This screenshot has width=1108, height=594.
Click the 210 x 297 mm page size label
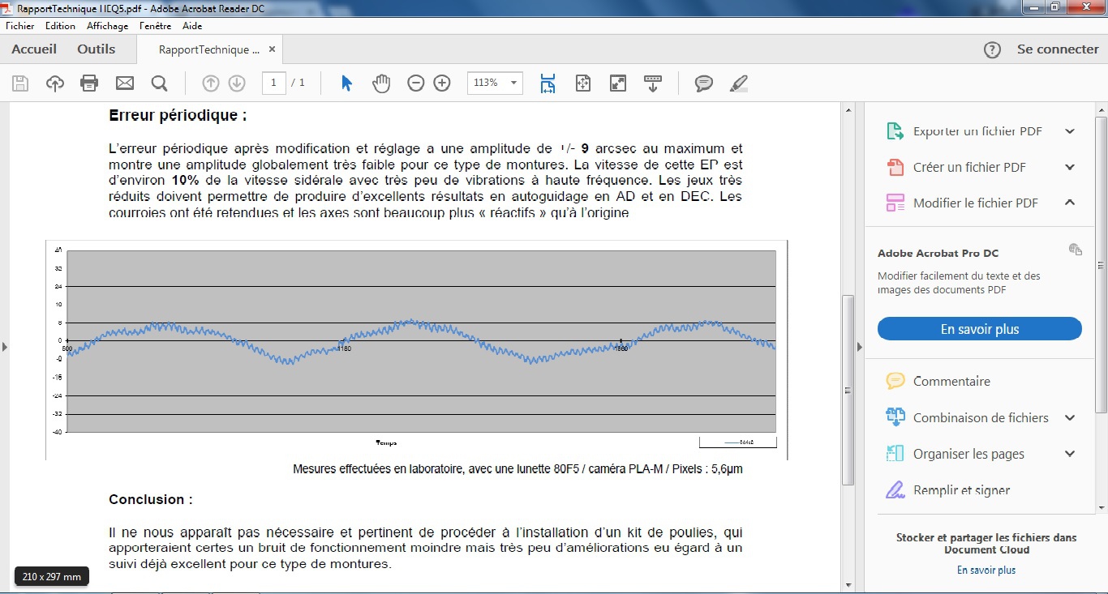[52, 577]
